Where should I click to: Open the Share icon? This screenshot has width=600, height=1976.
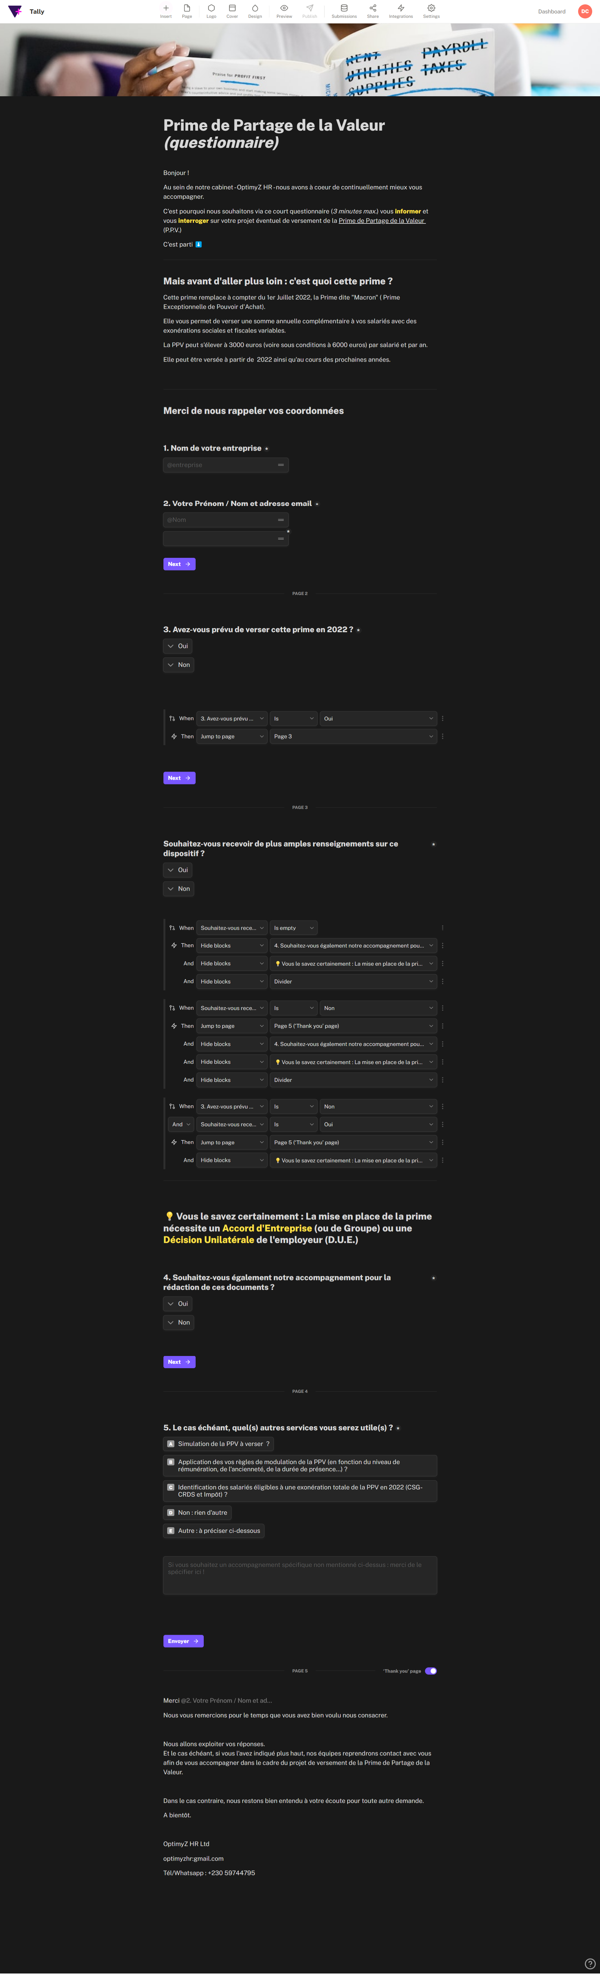pyautogui.click(x=373, y=8)
